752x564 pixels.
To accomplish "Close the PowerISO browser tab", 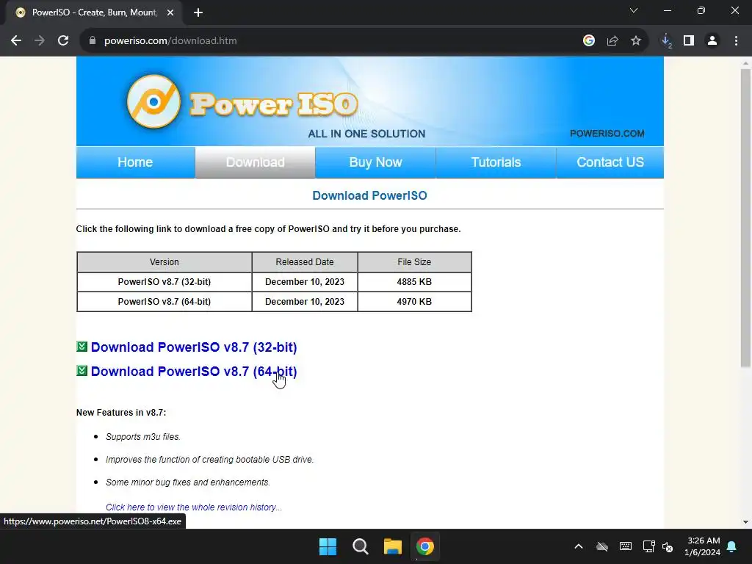I will (x=170, y=12).
